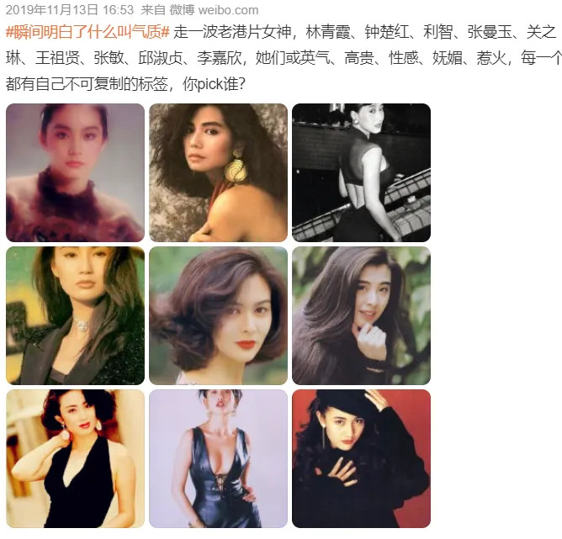562x539 pixels.
Task: Open long-haired woman photo with green foliage
Action: pos(361,315)
